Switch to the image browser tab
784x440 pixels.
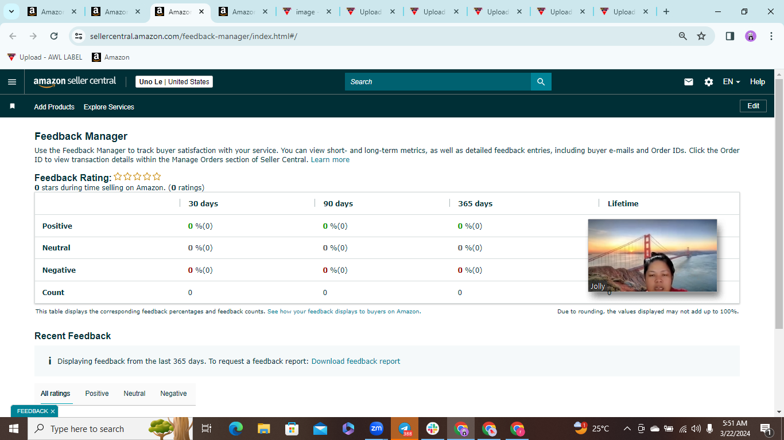(306, 11)
